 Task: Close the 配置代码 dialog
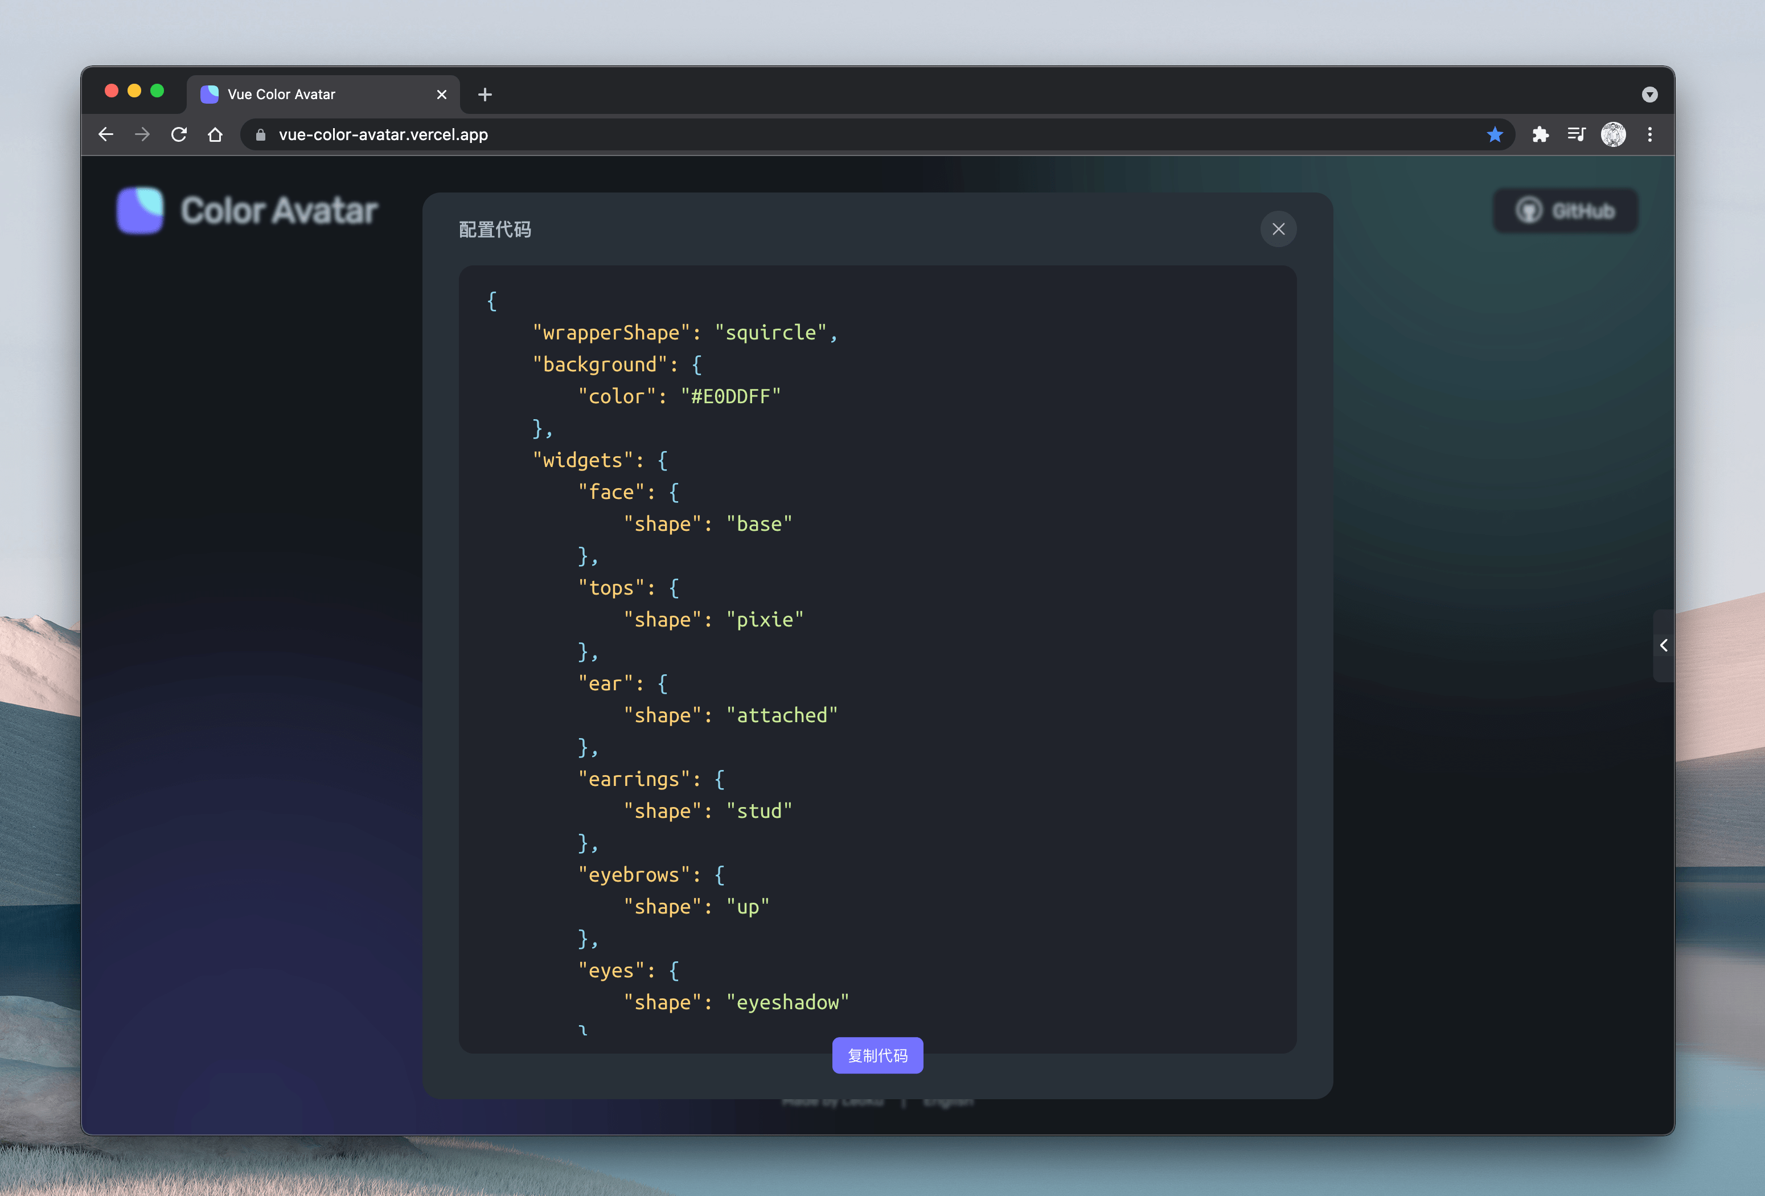tap(1278, 229)
